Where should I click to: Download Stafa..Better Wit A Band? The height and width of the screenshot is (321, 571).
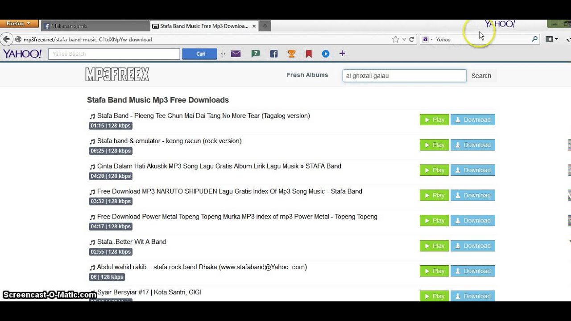click(473, 246)
